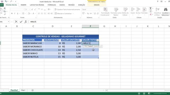This screenshot has height=95, width=170.
Task: Click Mesclar e Centralizar
Action: (x=63, y=13)
